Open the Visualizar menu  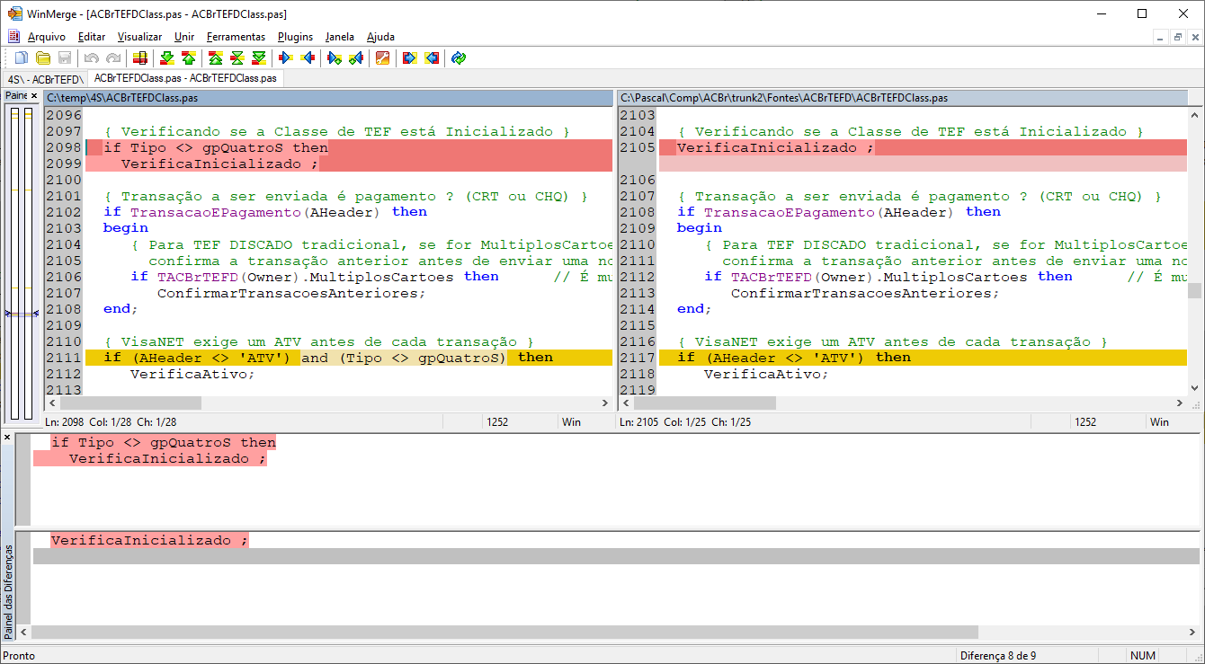point(139,37)
